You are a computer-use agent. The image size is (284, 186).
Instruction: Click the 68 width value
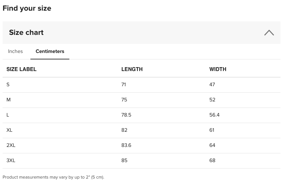(x=212, y=160)
